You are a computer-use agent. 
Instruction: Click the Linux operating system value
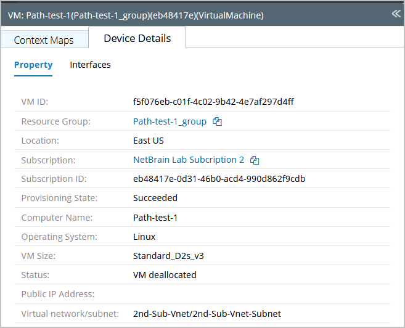click(144, 237)
